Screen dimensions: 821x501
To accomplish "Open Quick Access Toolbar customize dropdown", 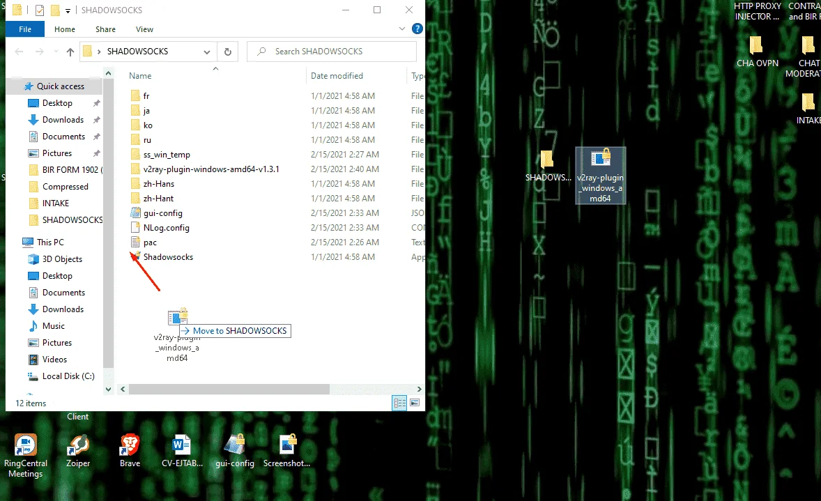I will click(68, 10).
